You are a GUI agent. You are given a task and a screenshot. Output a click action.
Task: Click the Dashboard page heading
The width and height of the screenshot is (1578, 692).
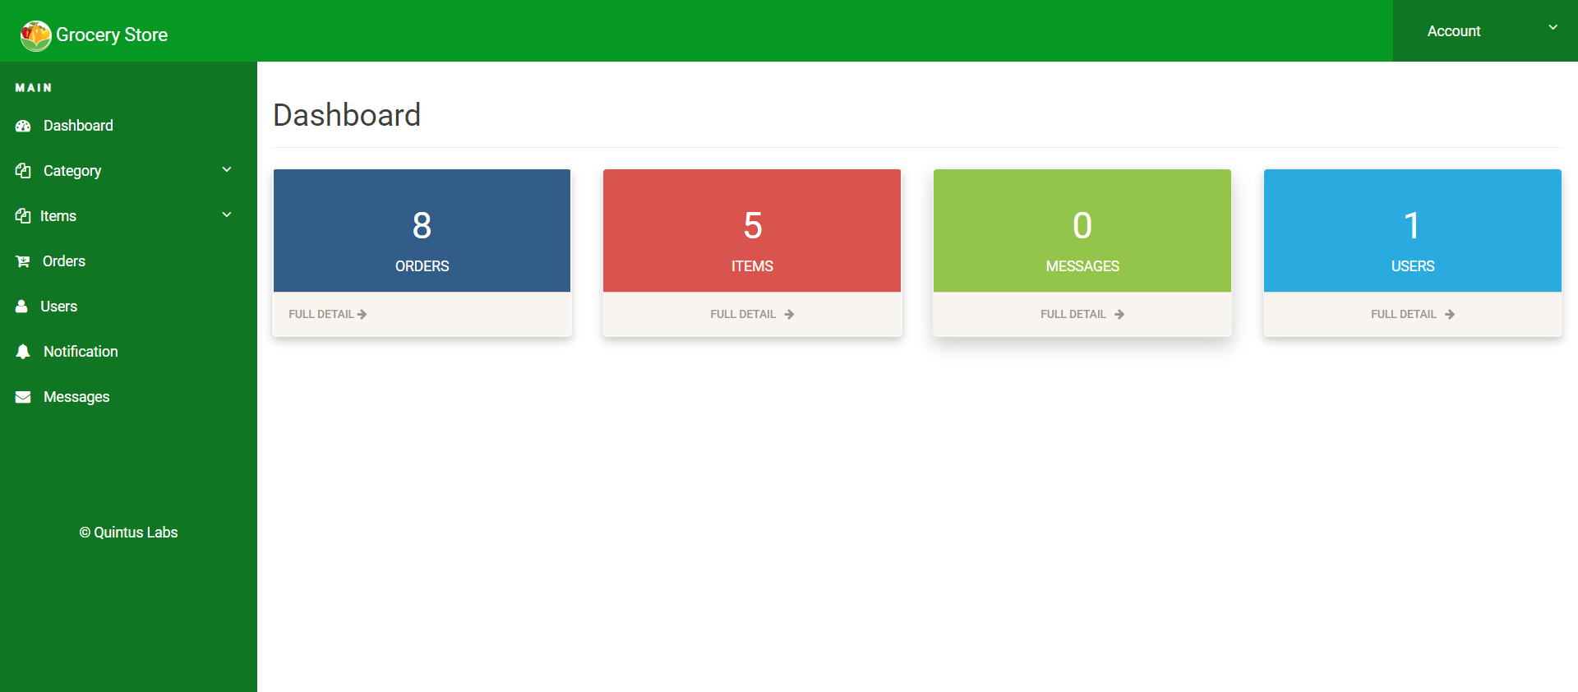coord(347,115)
